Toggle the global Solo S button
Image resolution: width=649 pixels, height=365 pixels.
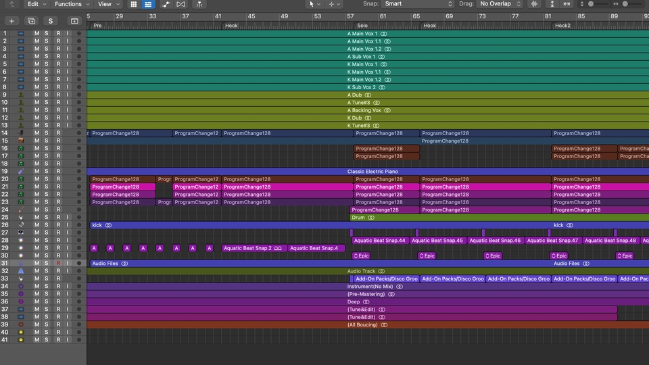point(50,21)
